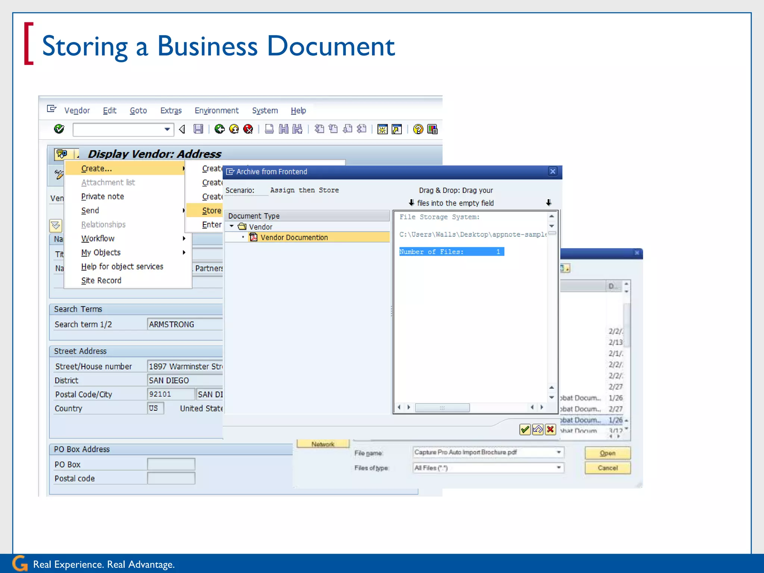Click the file path C:\Users\Walls\Desktop line
The image size is (764, 573).
473,234
